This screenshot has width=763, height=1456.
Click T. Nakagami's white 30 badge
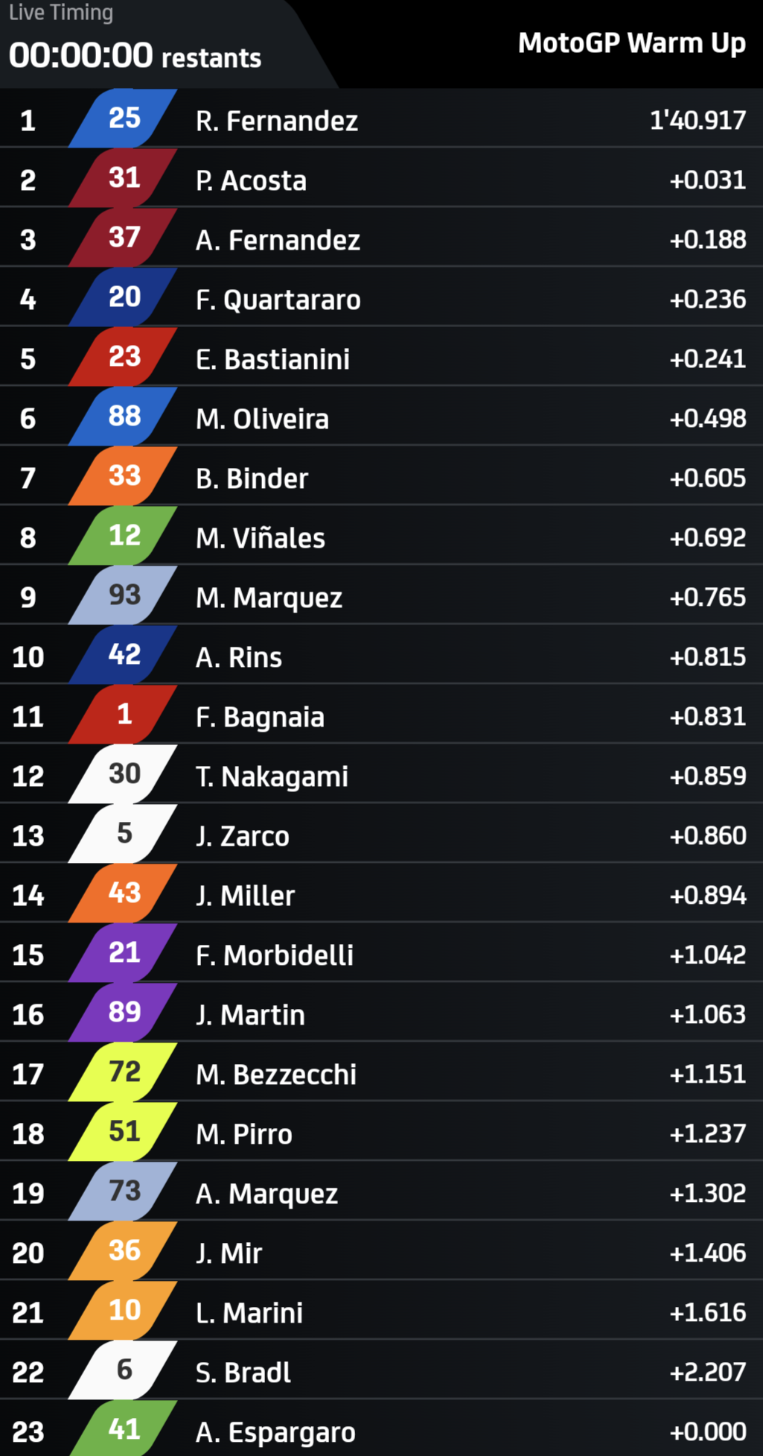click(x=124, y=774)
